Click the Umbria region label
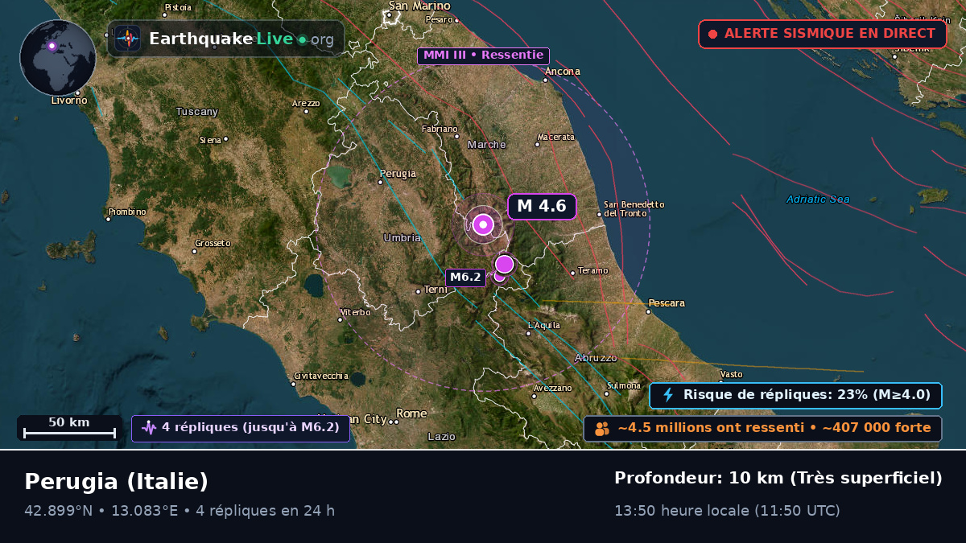966x543 pixels. point(402,237)
